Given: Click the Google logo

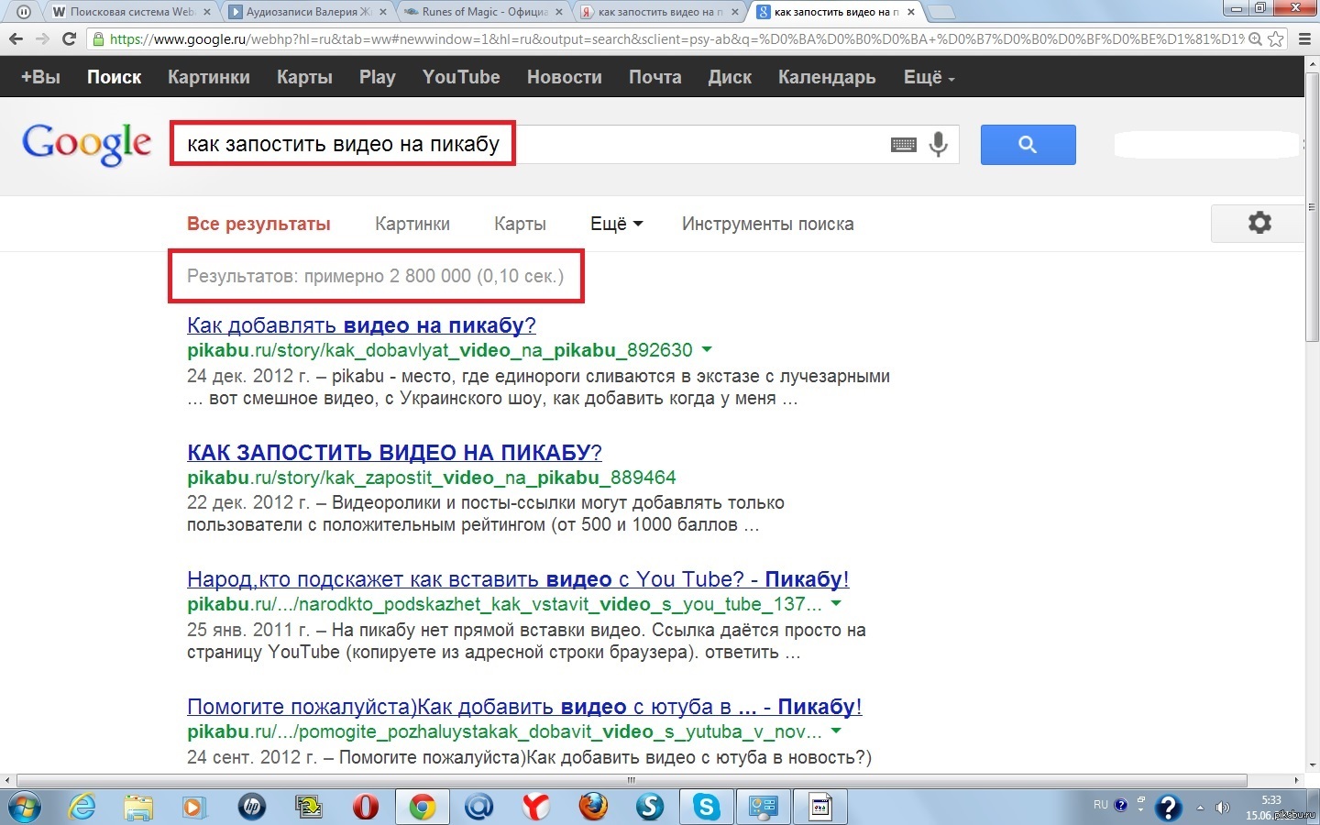Looking at the screenshot, I should tap(87, 145).
